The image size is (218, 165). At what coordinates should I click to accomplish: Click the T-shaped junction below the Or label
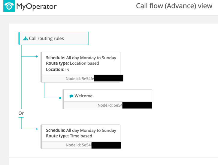[21, 118]
